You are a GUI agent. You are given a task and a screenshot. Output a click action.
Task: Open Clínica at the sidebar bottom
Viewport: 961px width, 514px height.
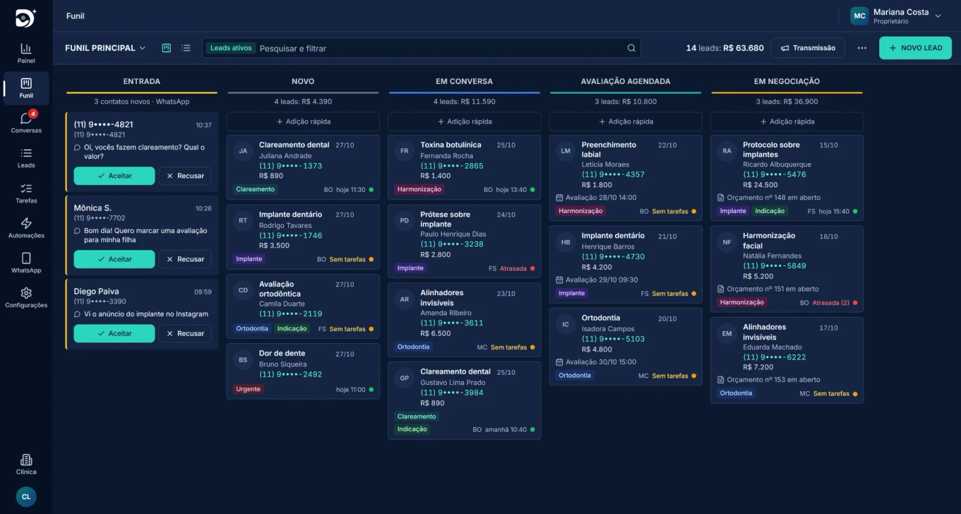[26, 464]
